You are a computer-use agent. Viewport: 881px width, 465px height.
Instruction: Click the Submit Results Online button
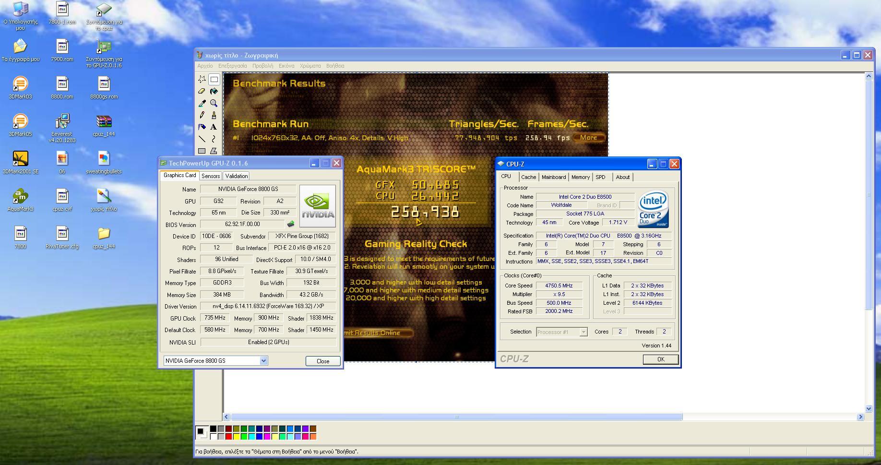378,333
